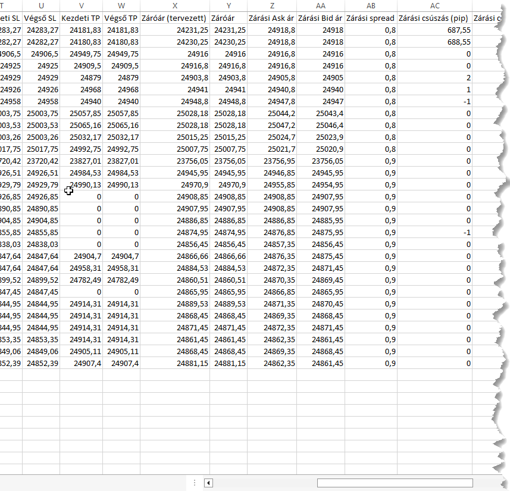Select the cell with value 24955,85
The height and width of the screenshot is (491, 510).
coord(272,185)
